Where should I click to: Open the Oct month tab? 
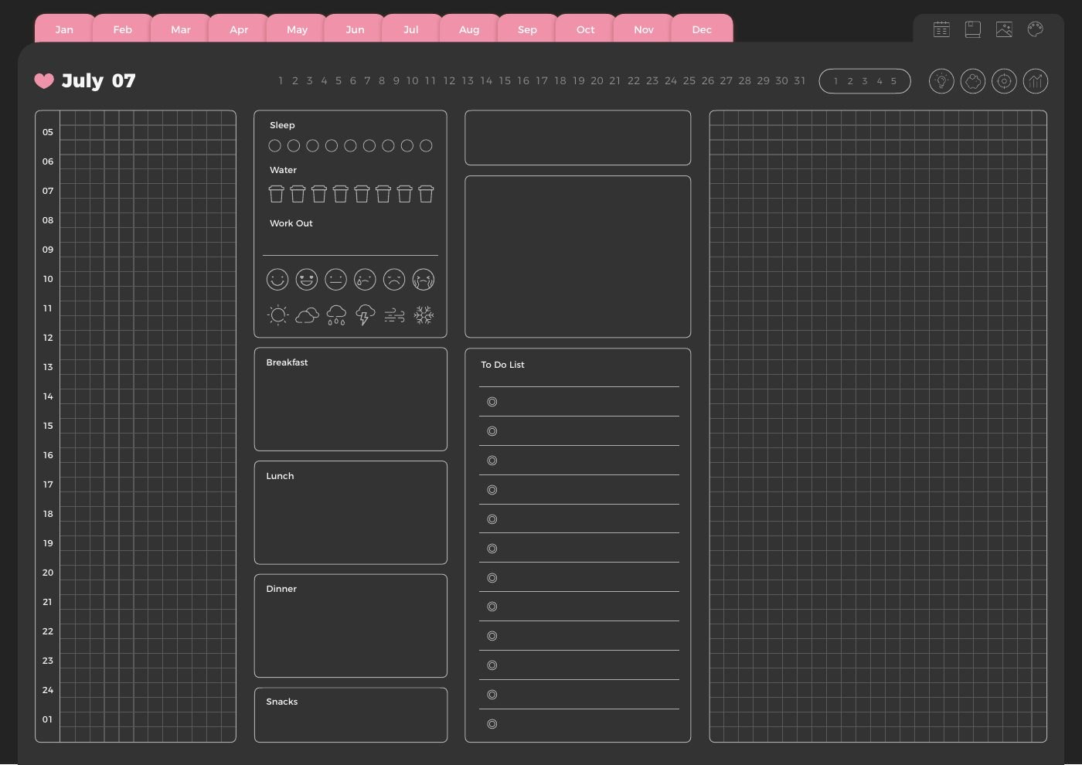click(x=585, y=29)
